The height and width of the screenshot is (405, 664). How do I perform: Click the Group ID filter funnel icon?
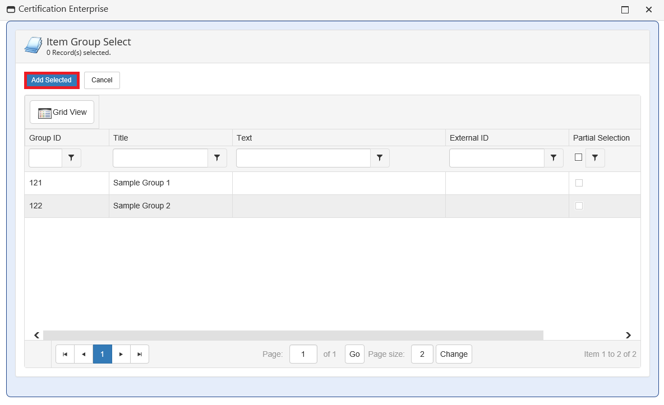point(71,158)
